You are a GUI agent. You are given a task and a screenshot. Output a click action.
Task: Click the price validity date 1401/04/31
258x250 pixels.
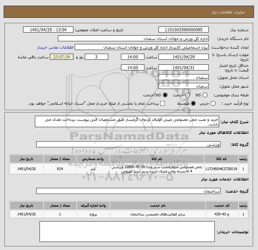click(184, 67)
